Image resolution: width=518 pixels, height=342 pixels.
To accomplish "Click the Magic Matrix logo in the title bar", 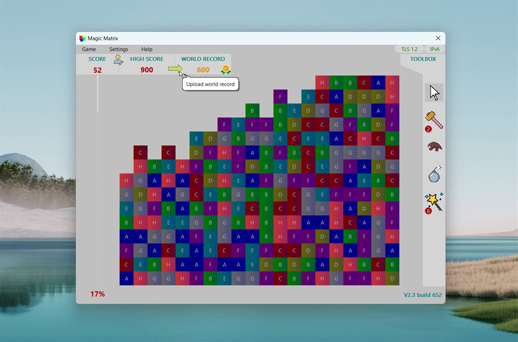I will click(82, 38).
